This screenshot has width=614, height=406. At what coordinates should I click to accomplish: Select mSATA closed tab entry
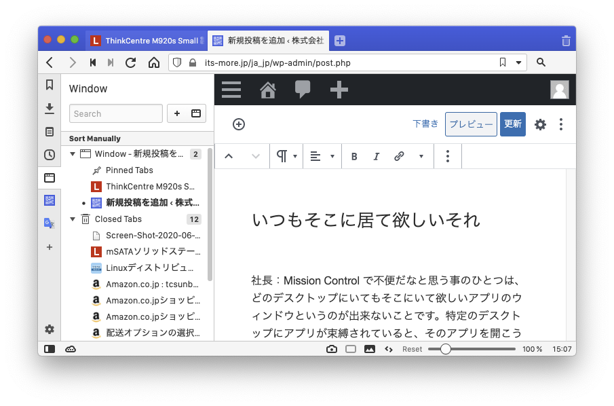click(153, 252)
